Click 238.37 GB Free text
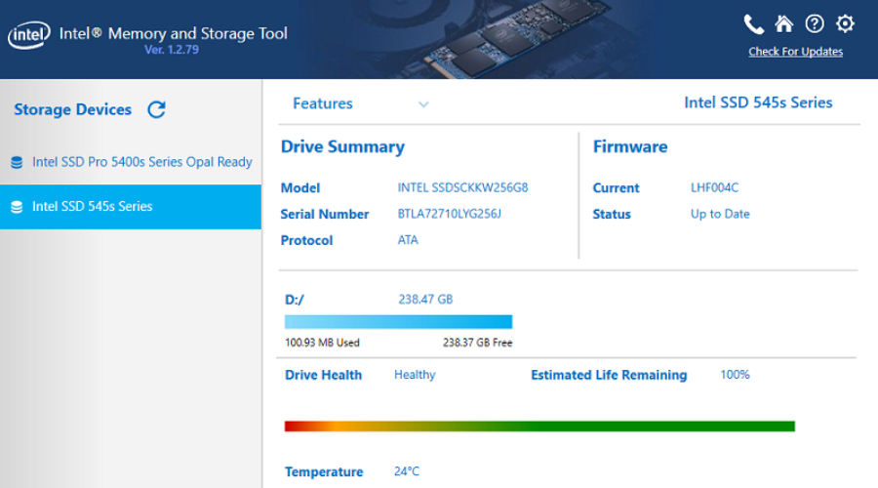 click(478, 343)
